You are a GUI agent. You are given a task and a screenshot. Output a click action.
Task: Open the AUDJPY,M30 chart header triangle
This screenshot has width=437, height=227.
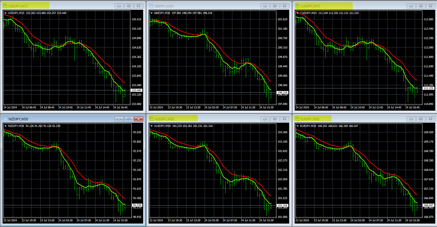151,126
